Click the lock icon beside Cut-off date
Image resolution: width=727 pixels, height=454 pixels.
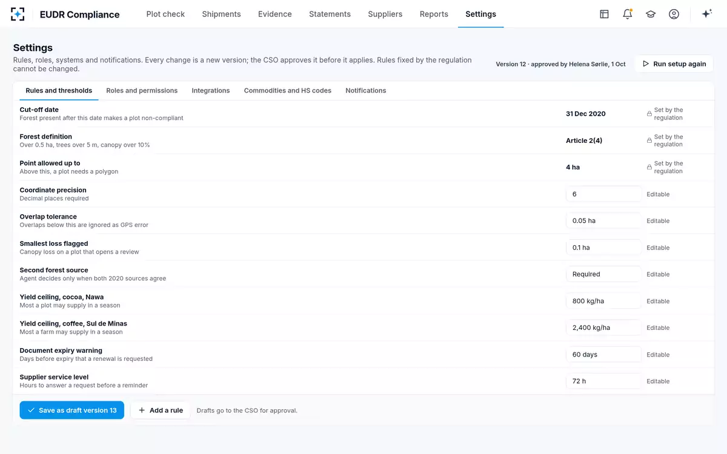[x=649, y=114]
